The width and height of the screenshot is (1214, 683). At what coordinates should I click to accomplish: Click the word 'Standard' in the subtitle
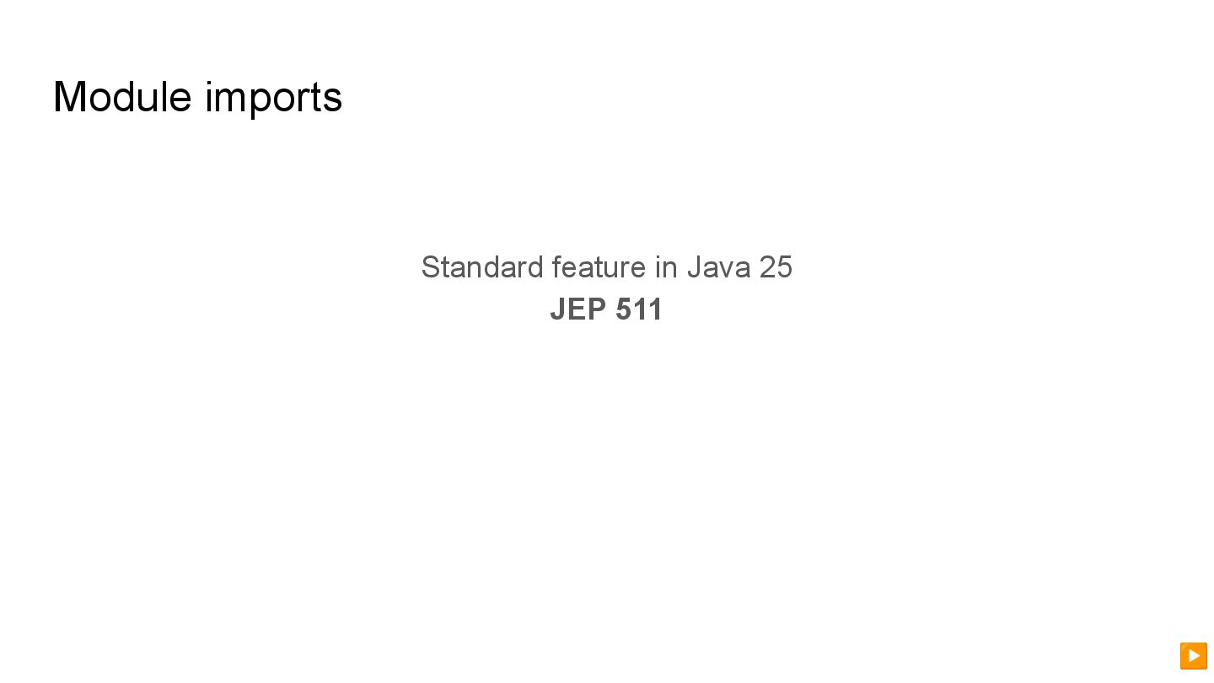(x=482, y=267)
